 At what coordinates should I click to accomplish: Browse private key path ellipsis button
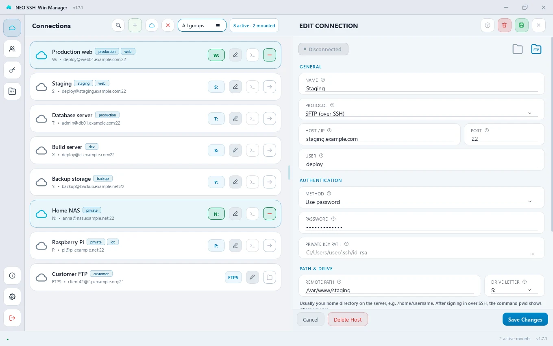(x=532, y=253)
